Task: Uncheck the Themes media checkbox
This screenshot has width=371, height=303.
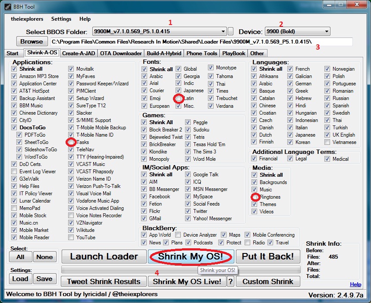Action: (x=255, y=204)
